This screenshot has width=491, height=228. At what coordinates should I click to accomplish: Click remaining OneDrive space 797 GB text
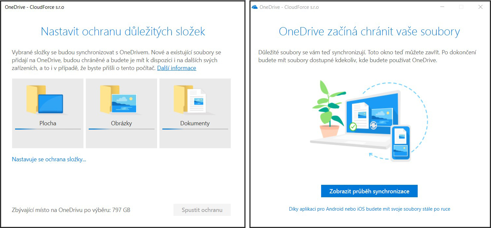pyautogui.click(x=71, y=210)
